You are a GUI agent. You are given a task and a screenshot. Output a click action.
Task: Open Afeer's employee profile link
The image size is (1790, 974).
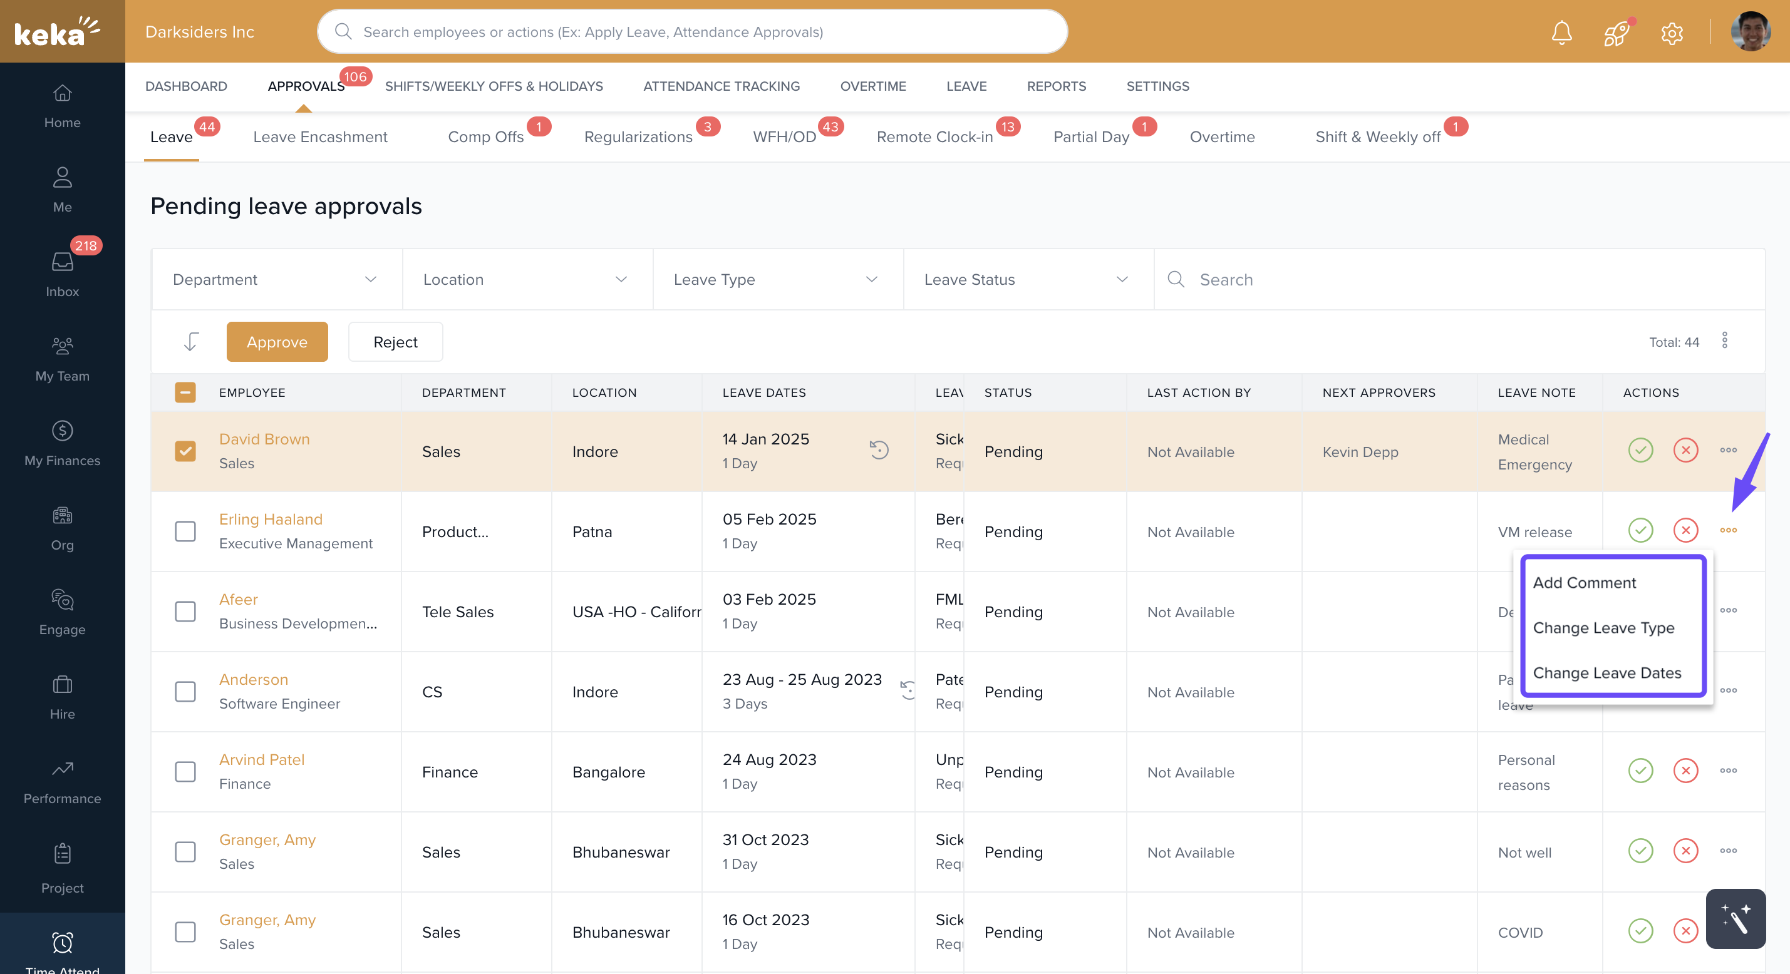239,599
